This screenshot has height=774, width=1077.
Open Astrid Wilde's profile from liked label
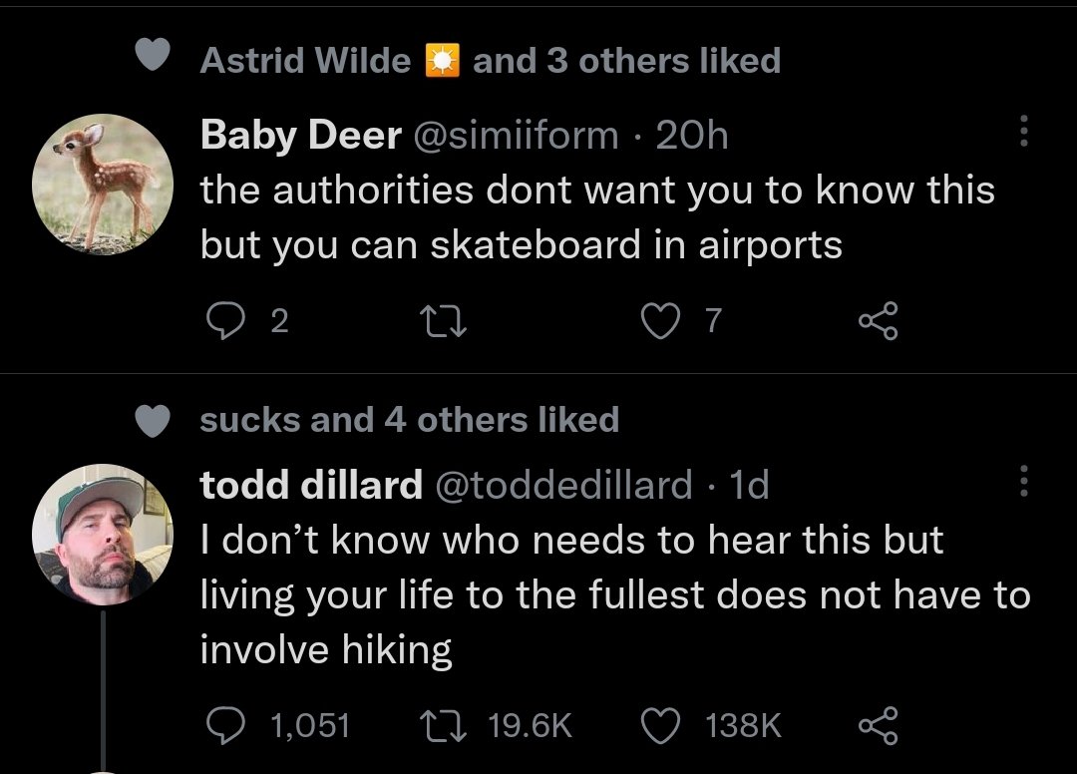(305, 61)
